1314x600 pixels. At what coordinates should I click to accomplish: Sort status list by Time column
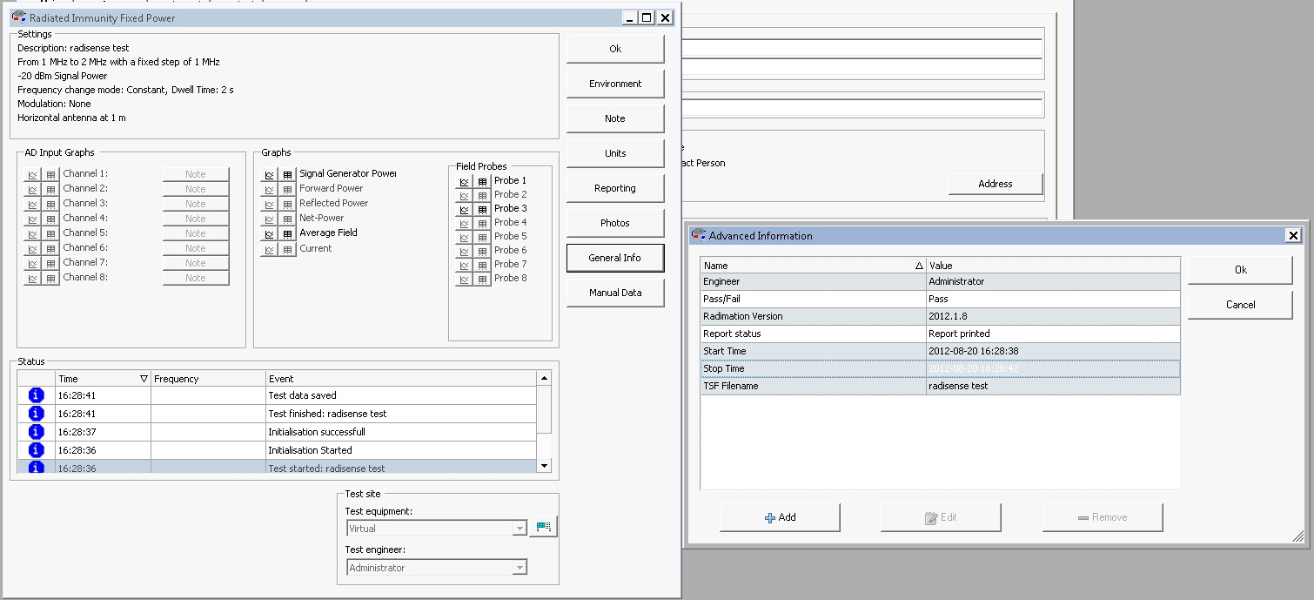pos(103,379)
